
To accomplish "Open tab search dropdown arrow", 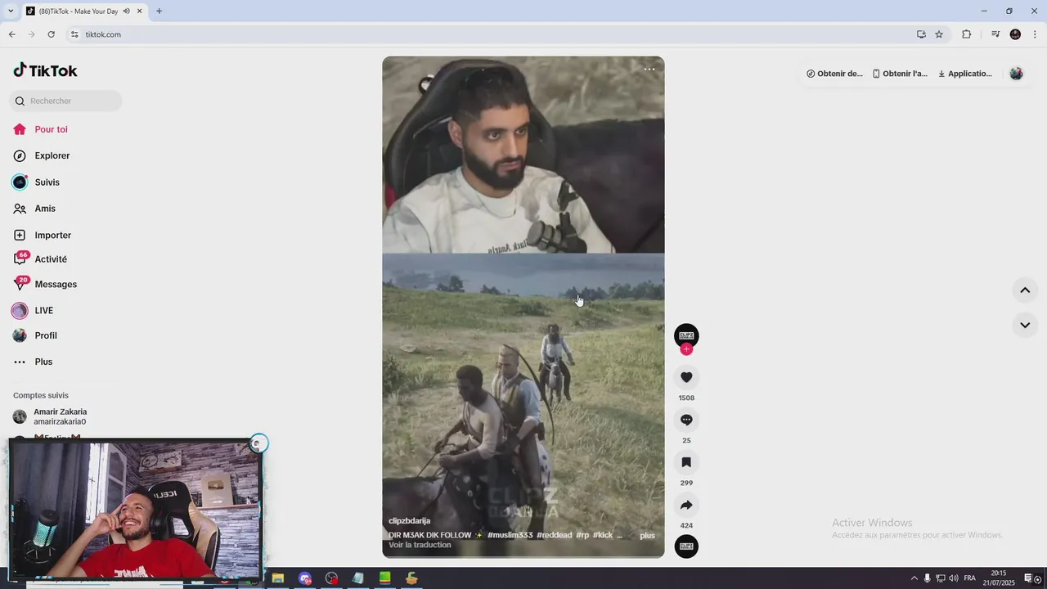I will [11, 11].
